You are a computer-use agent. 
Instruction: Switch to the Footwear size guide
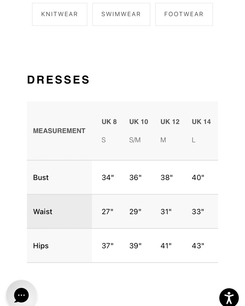point(184,14)
